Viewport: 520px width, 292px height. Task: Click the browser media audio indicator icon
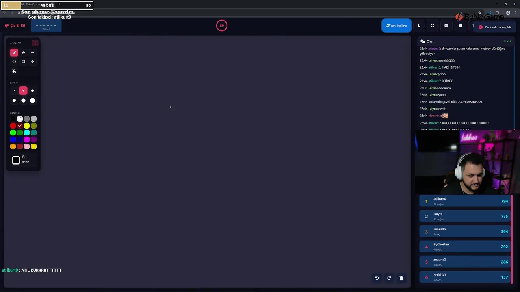(x=490, y=13)
